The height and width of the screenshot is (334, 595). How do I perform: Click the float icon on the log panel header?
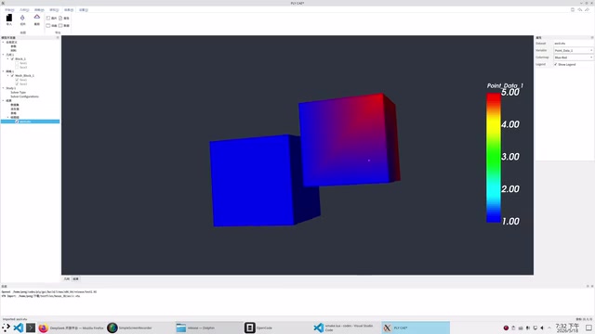click(588, 287)
